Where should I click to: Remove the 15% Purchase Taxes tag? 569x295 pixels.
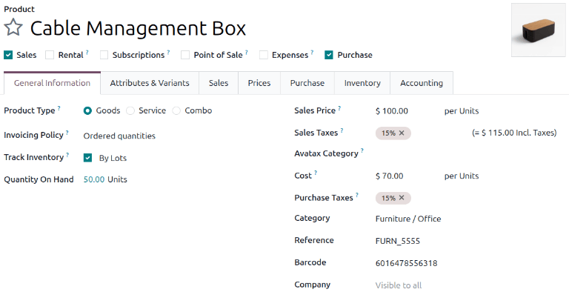[x=402, y=198]
